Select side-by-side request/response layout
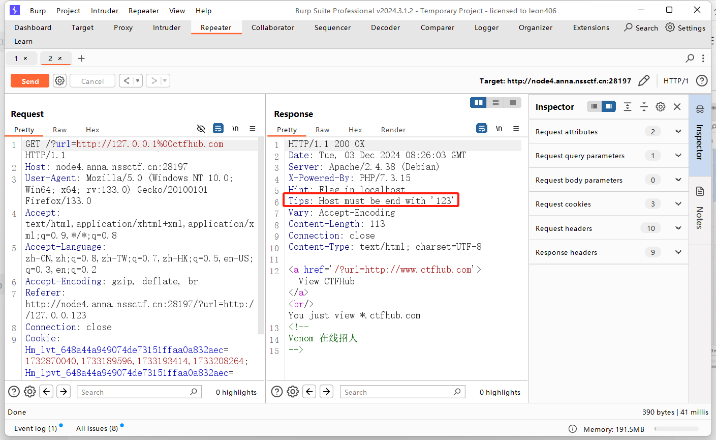Viewport: 716px width, 440px height. click(x=479, y=103)
